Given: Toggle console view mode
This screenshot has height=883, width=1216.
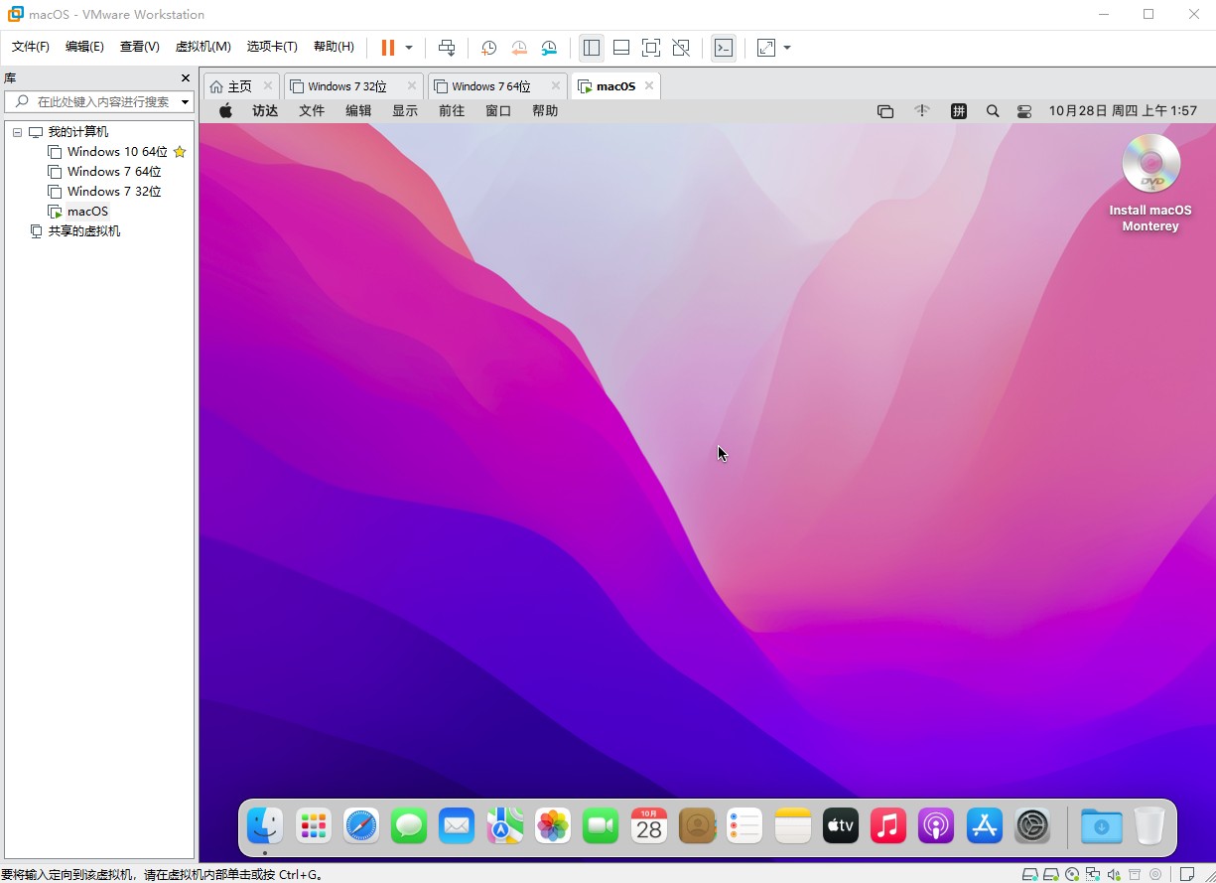Looking at the screenshot, I should (724, 47).
